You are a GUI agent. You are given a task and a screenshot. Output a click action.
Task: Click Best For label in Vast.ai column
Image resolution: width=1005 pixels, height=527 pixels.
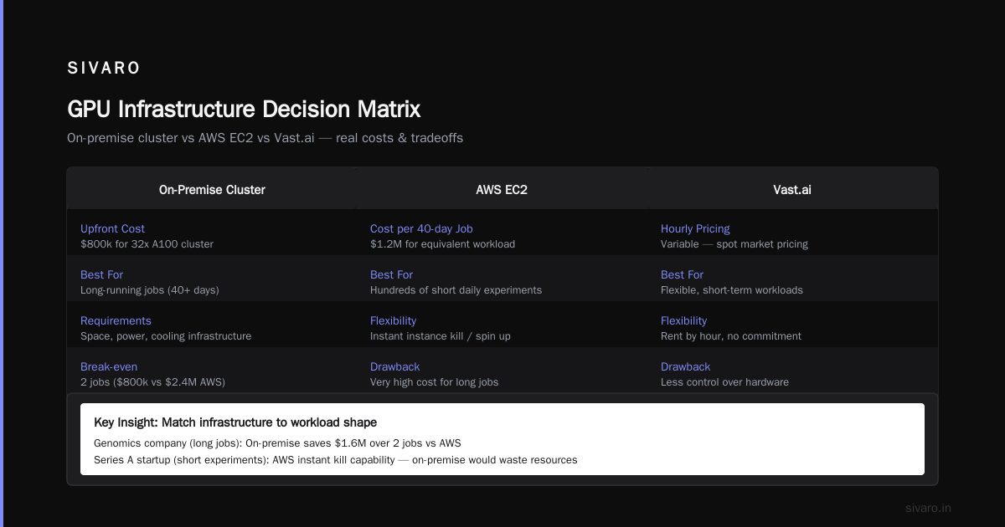click(x=682, y=274)
